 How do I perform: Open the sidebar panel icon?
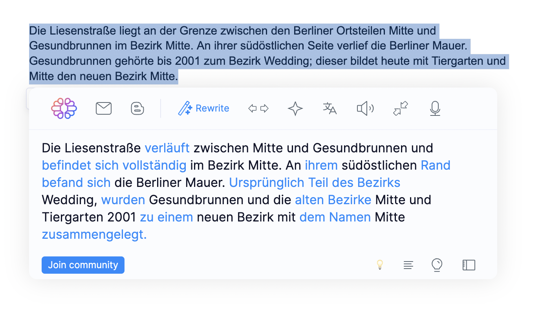(x=469, y=265)
